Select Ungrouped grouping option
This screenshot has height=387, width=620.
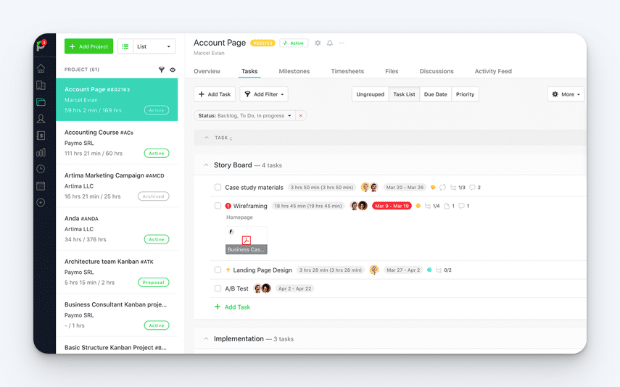click(370, 94)
